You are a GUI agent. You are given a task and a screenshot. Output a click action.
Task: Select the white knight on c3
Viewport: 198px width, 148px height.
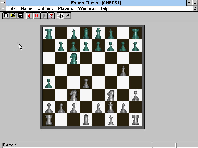click(74, 95)
